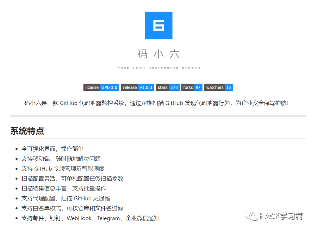Click list item 支持 GitHub 令牌管理及智能调度
Image resolution: width=313 pixels, height=230 pixels.
[63, 169]
